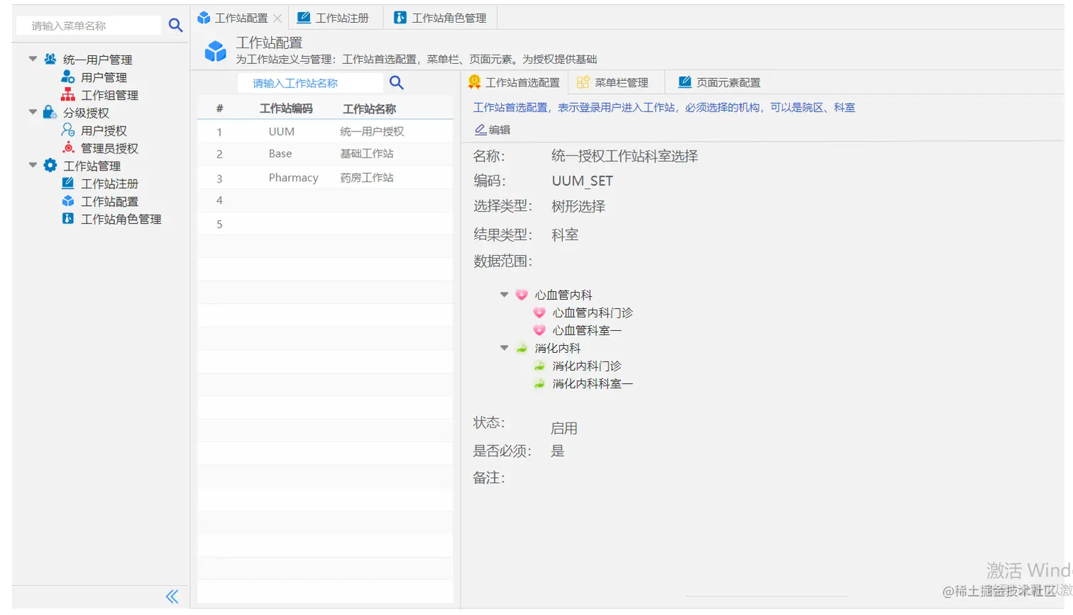Click the 管理员授权 red icon
The height and width of the screenshot is (615, 1073).
click(68, 148)
